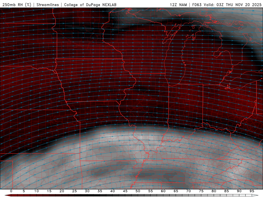Click the '45' color scale label
This screenshot has width=263, height=197.
pos(125,191)
